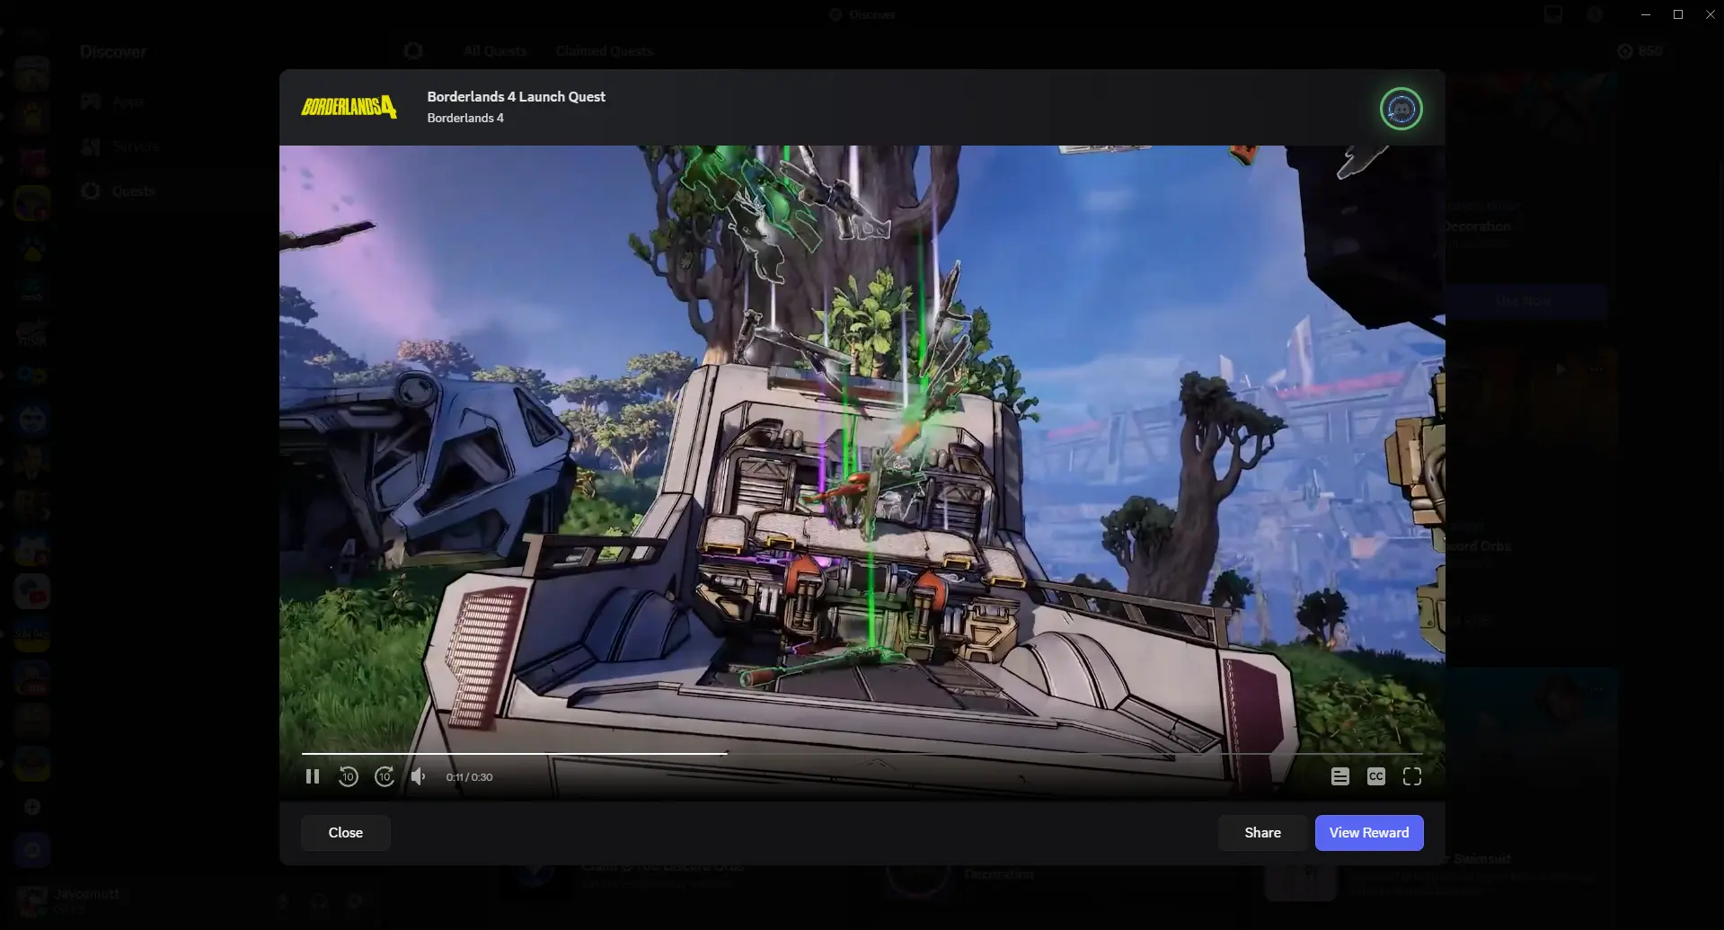Seek on the video progress bar
Viewport: 1724px width, 930px height.
862,753
